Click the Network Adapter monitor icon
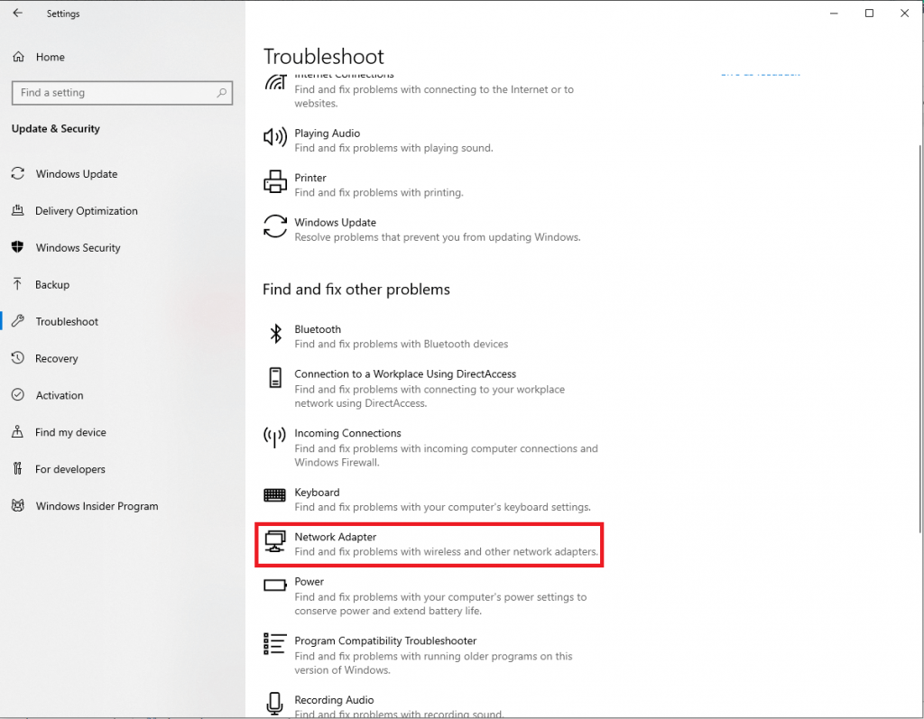Image resolution: width=924 pixels, height=719 pixels. tap(274, 541)
